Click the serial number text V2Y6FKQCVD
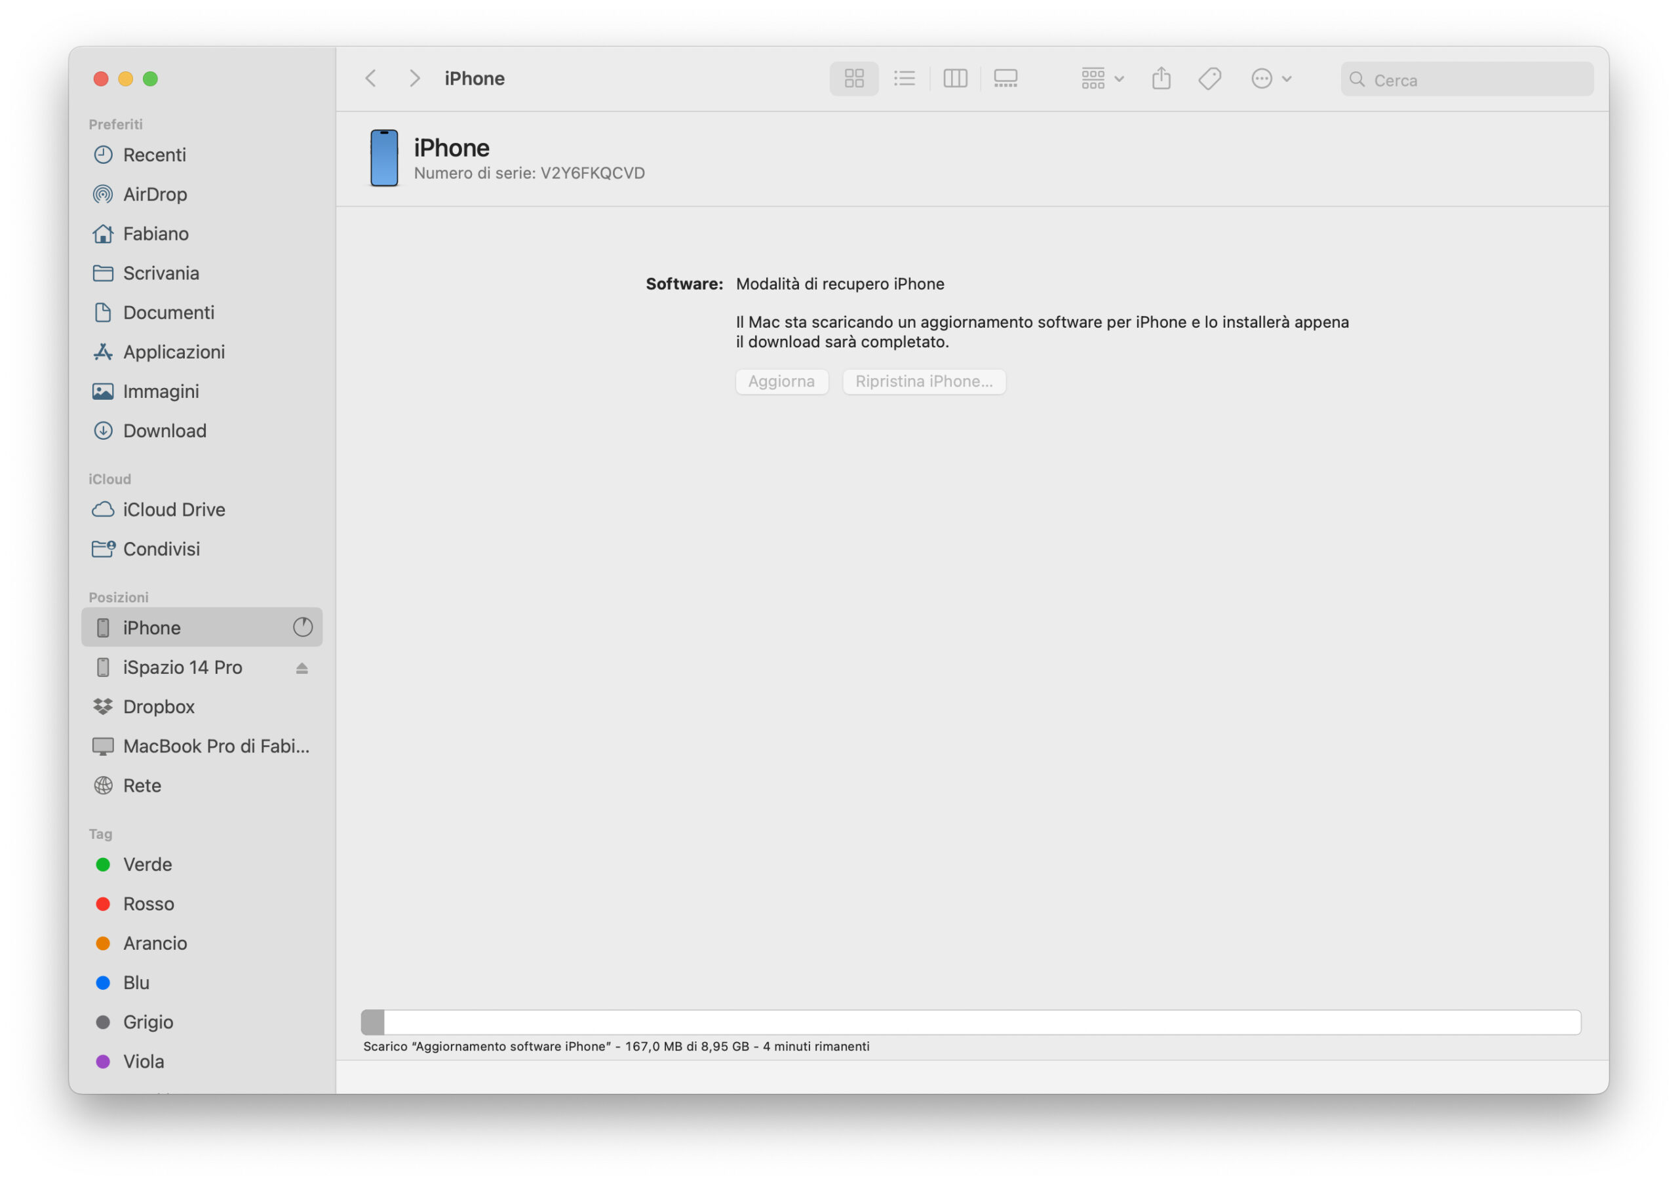 point(593,173)
